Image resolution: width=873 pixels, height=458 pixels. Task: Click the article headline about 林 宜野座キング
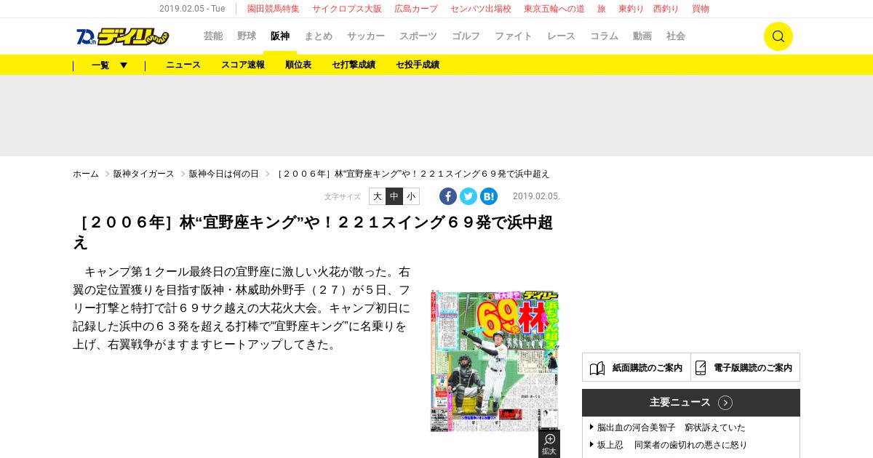point(313,232)
